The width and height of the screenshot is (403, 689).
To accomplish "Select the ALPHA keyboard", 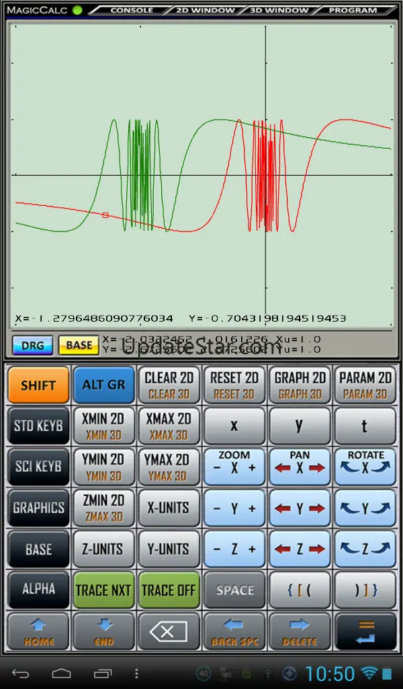I will 38,589.
